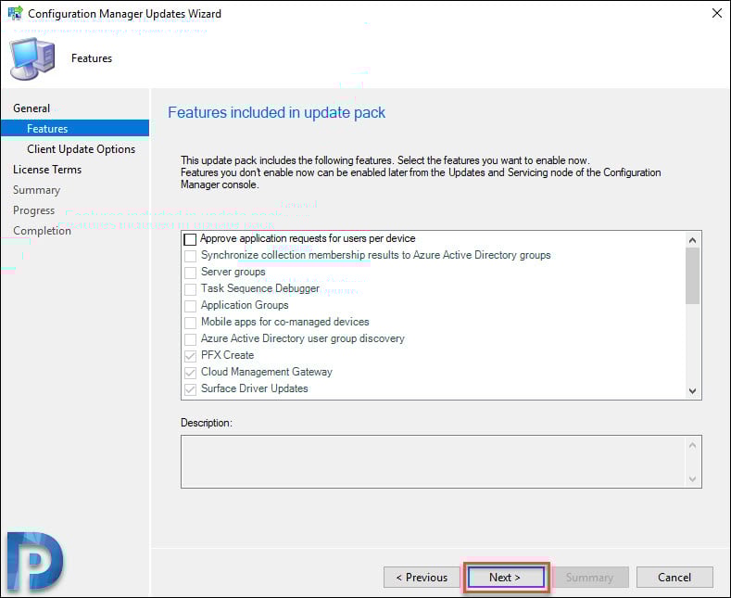The image size is (731, 598).
Task: Enable Azure Active Directory user group discovery
Action: click(x=190, y=339)
